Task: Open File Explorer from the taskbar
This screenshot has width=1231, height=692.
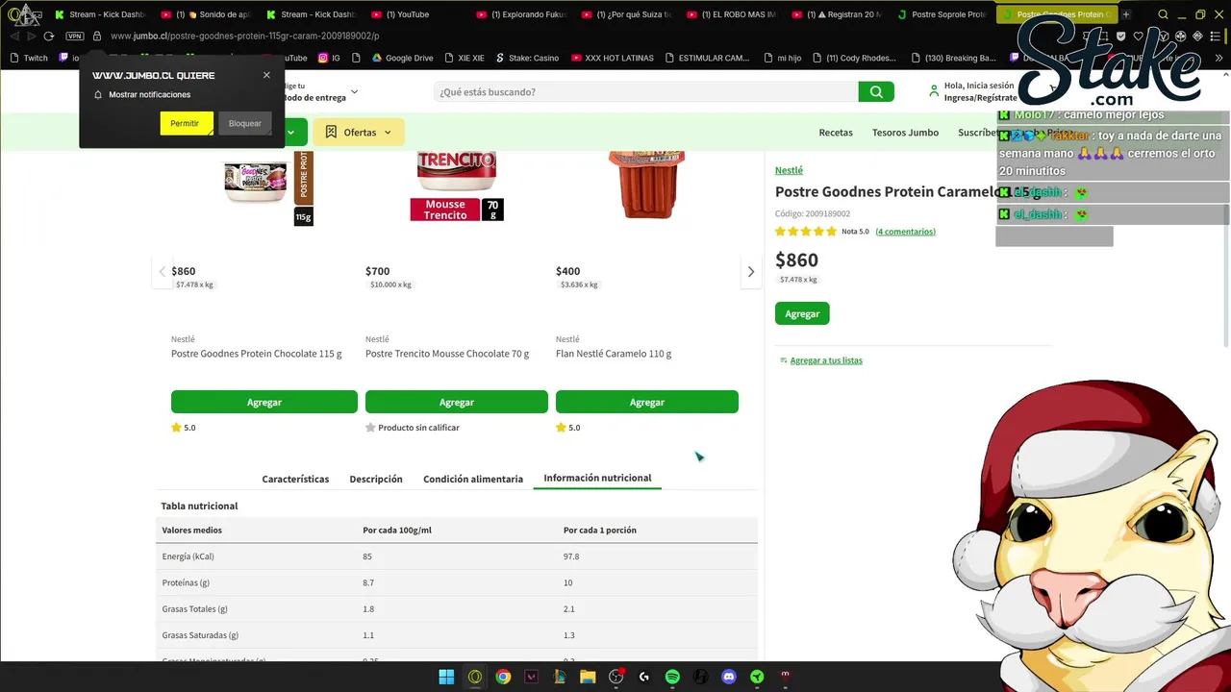Action: click(x=588, y=677)
